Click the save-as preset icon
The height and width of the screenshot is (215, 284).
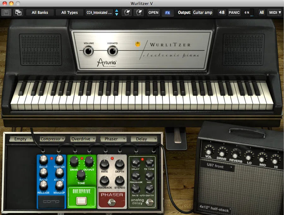pos(18,13)
